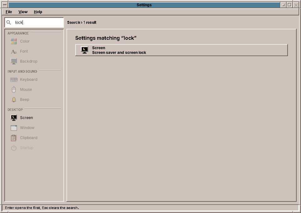Minimize the Settings window

pos(283,5)
